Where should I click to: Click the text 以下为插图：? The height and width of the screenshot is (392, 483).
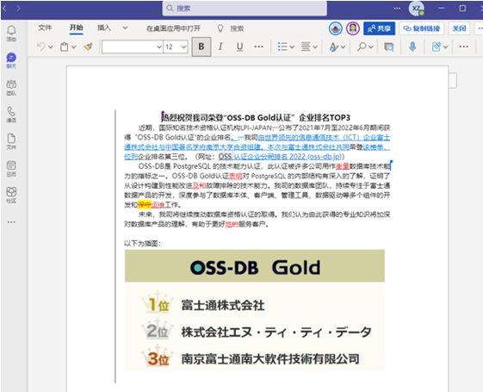(143, 244)
